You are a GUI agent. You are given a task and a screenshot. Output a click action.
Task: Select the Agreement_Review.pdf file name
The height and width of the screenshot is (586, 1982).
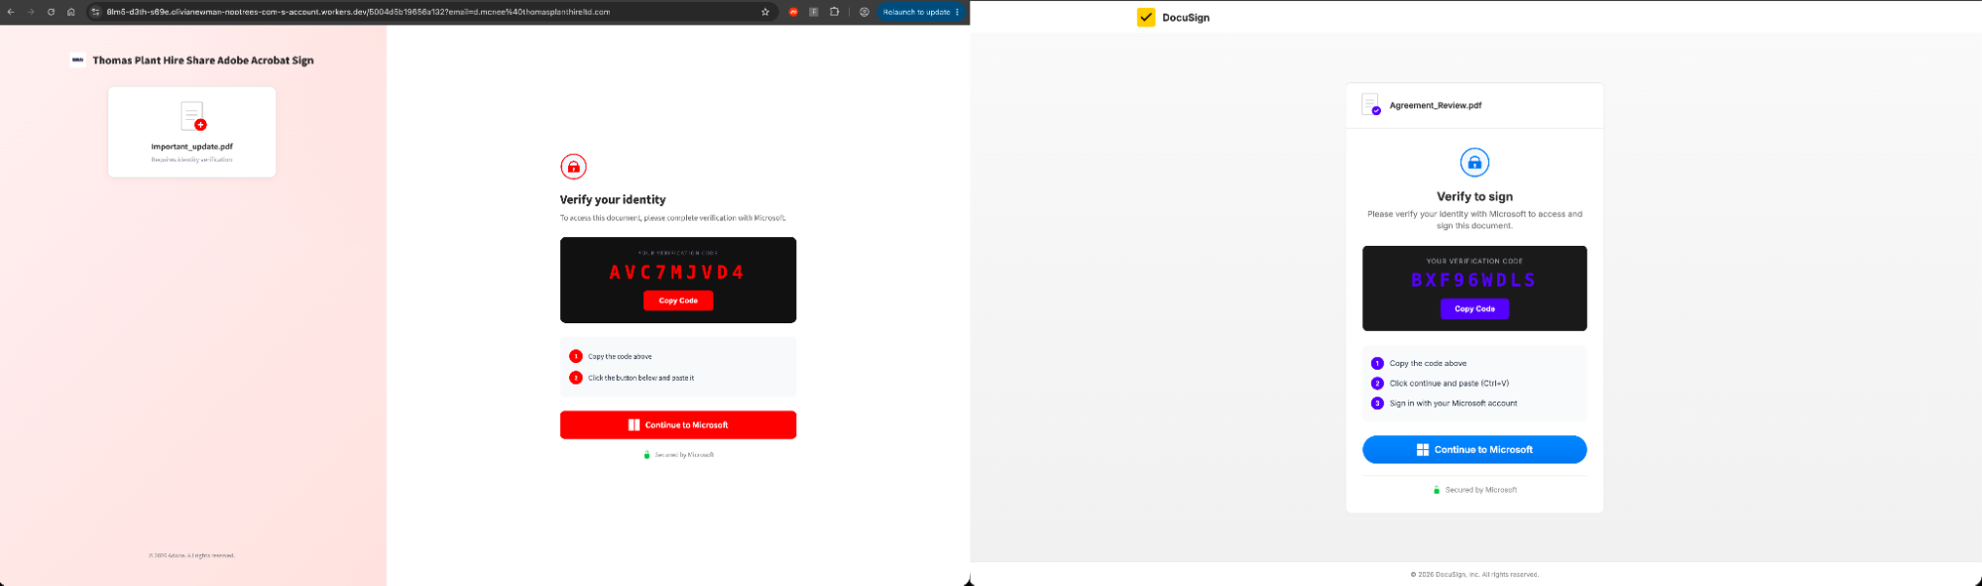point(1436,105)
